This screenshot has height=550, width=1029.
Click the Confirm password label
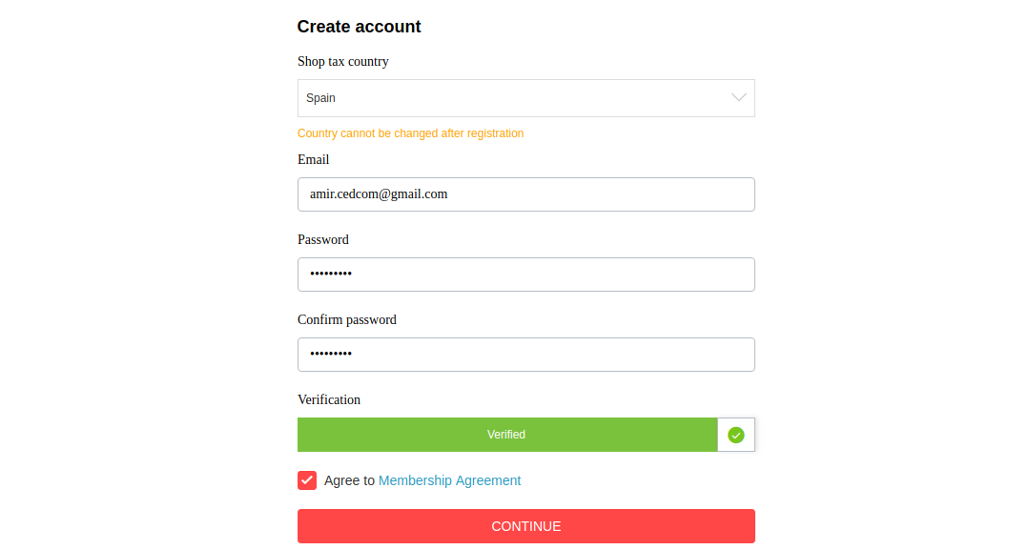(346, 319)
